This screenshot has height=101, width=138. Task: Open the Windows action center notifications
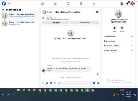coord(135,95)
